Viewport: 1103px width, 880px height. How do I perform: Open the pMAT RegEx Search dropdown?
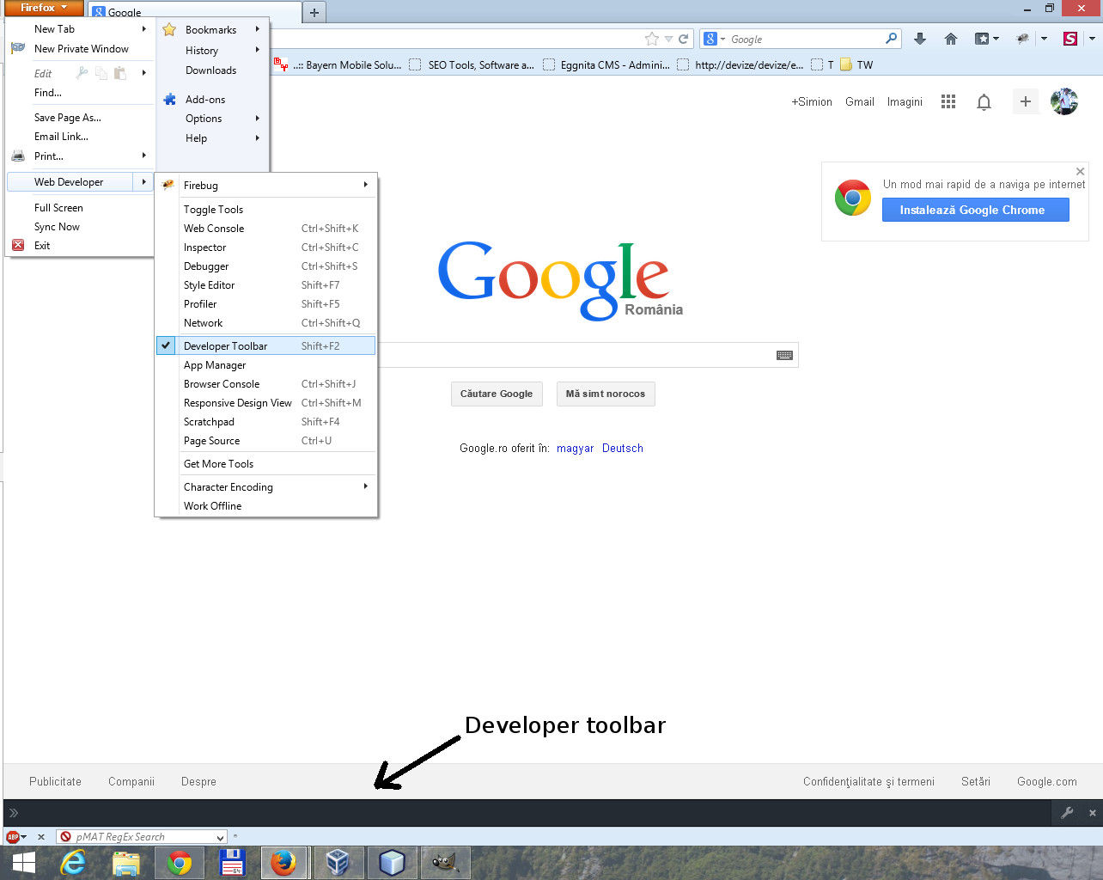click(220, 837)
